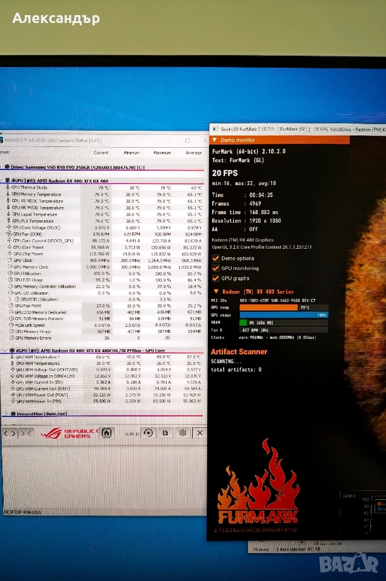Collapse the Radeon RX 480 Series section
The width and height of the screenshot is (386, 581).
[216, 292]
